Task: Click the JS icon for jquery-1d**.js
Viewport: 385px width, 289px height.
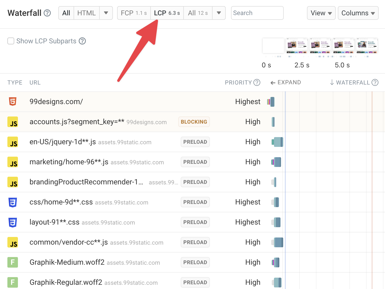Action: 13,142
